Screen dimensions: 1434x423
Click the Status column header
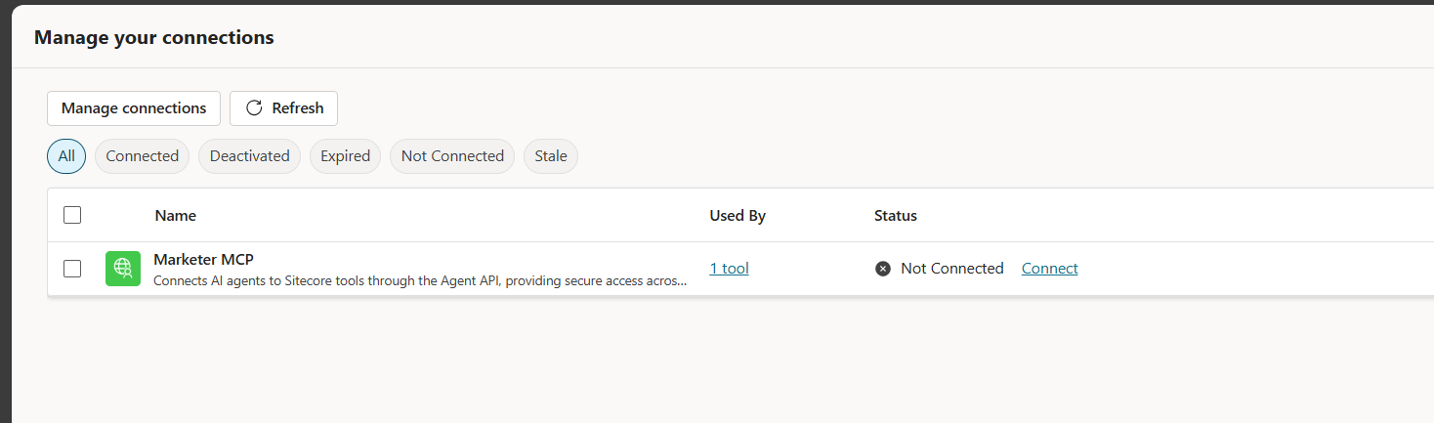tap(895, 216)
